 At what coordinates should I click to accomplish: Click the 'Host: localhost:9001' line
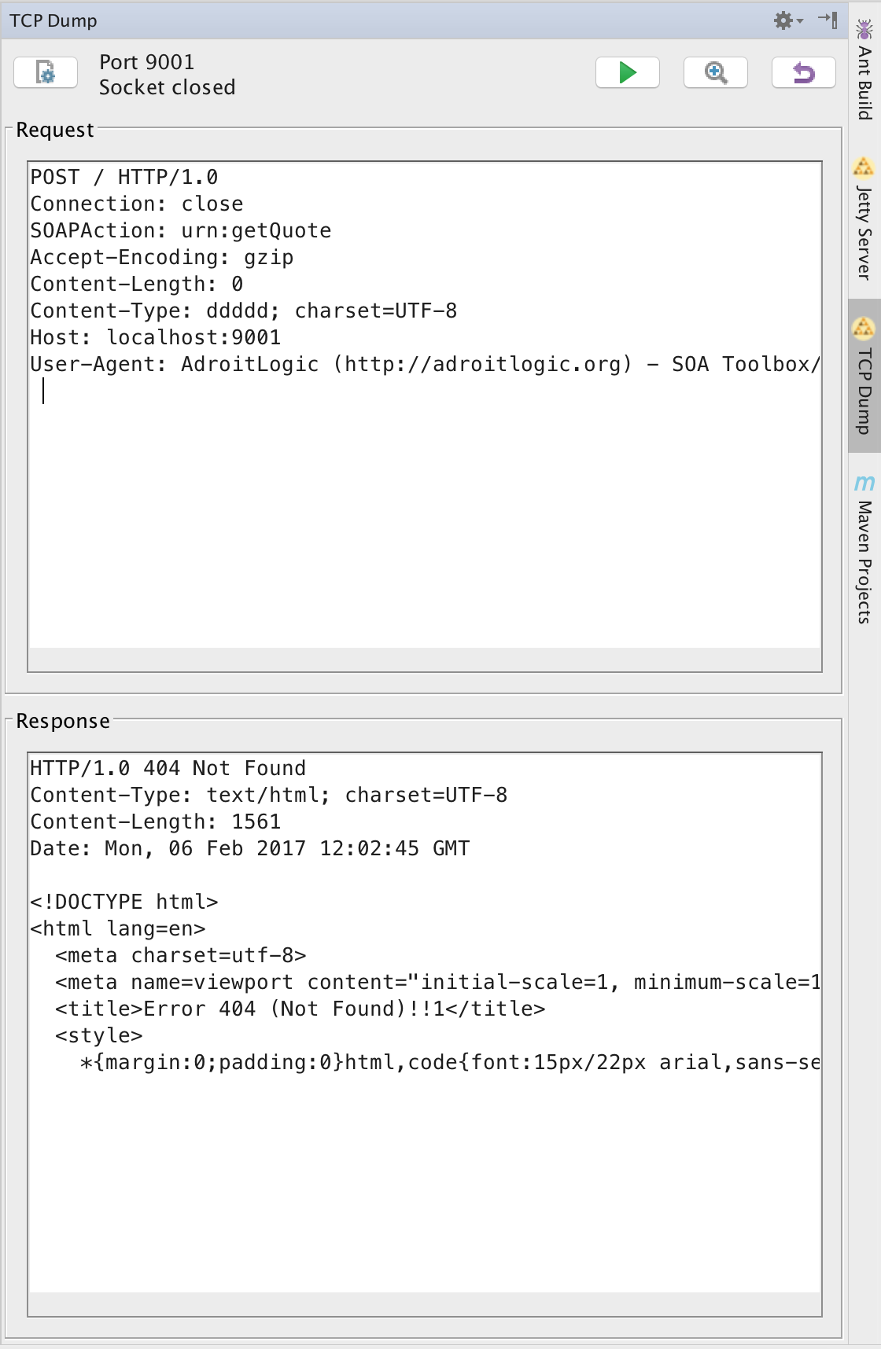pyautogui.click(x=156, y=337)
